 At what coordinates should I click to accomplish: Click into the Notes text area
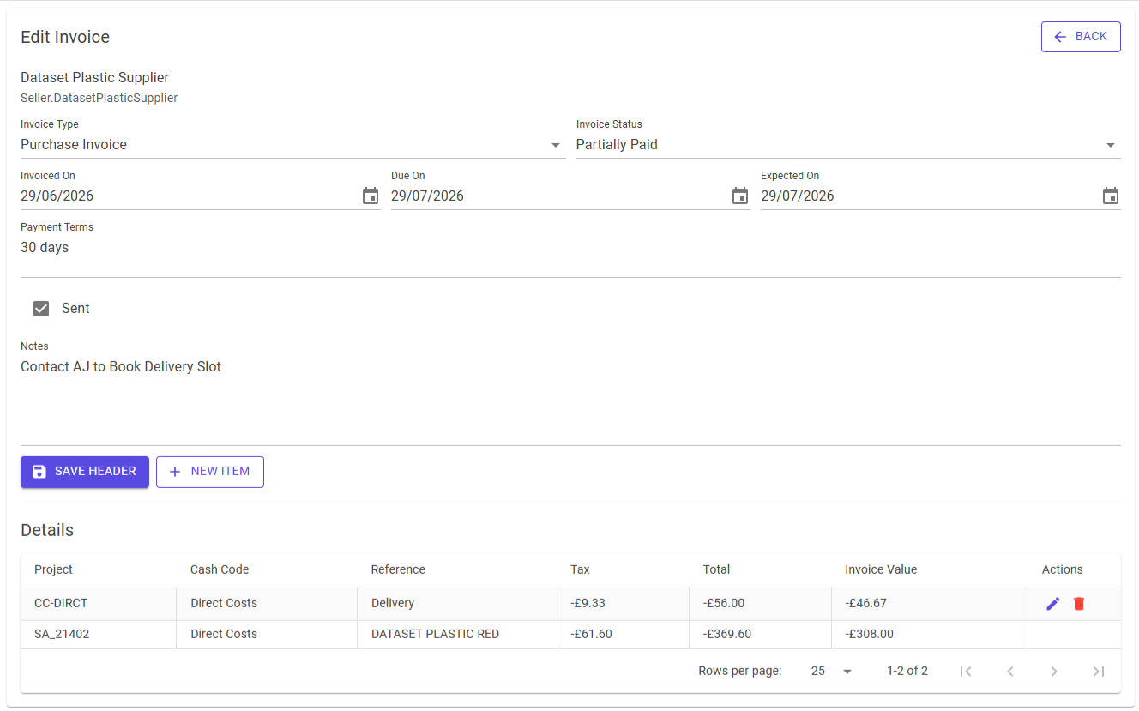(x=570, y=399)
